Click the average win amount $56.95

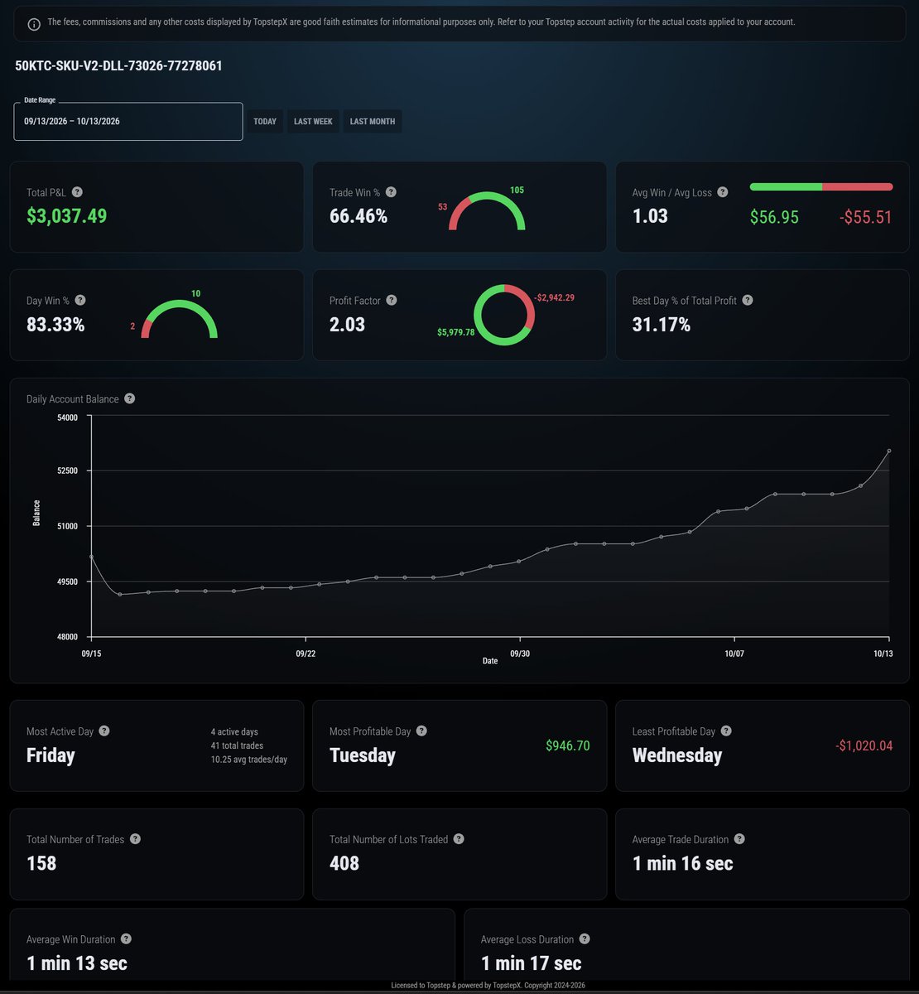[x=774, y=217]
